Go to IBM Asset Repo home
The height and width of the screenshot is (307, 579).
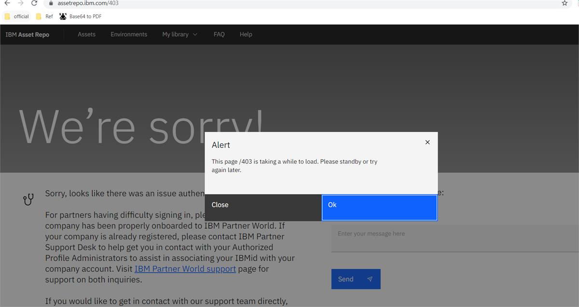pos(28,35)
